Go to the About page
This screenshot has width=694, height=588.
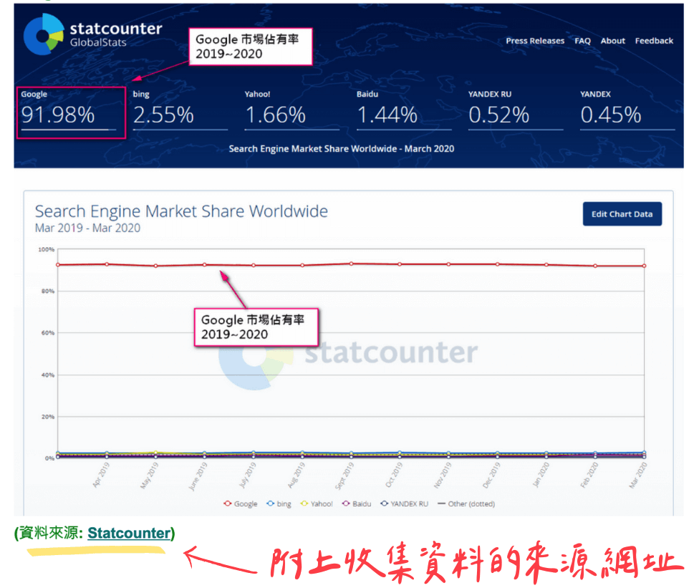coord(612,41)
